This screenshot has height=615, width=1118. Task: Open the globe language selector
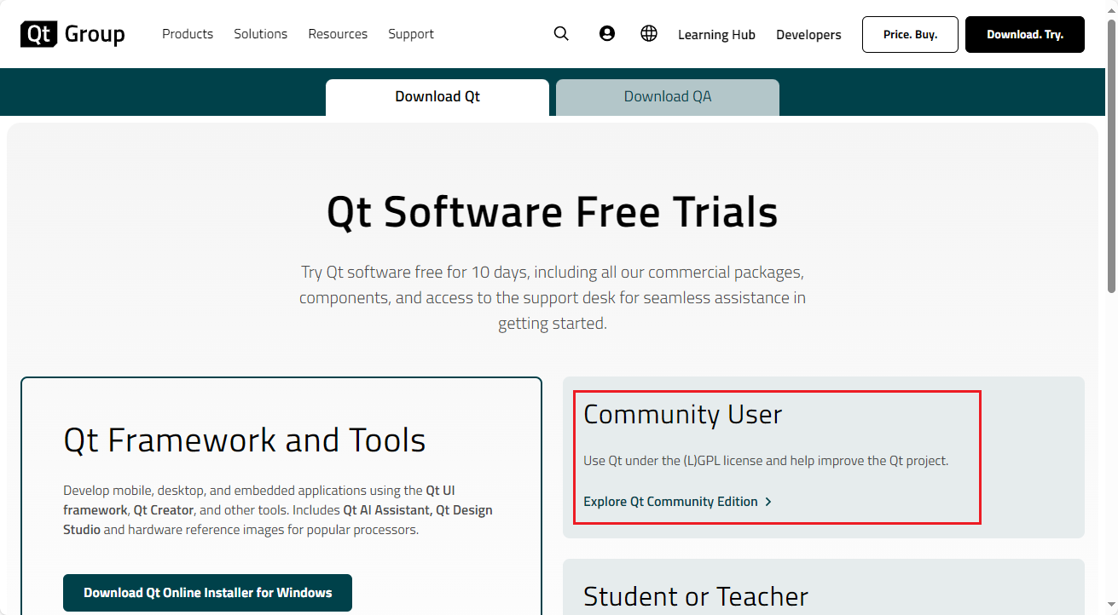pos(649,34)
